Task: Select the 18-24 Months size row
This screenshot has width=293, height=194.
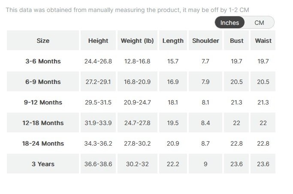Action: click(43, 143)
